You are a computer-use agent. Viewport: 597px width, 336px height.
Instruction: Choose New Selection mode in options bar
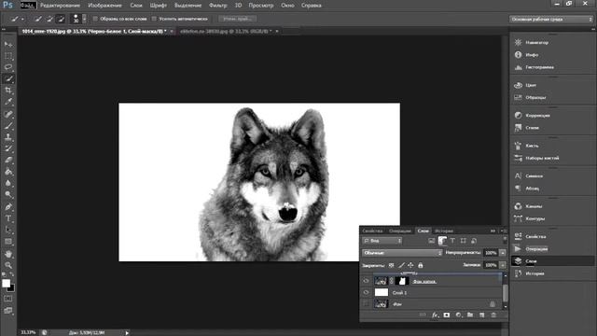coord(37,19)
